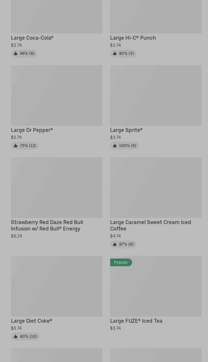This screenshot has height=362, width=208.
Task: Open the Large Coca-Cola item name
Action: [32, 38]
